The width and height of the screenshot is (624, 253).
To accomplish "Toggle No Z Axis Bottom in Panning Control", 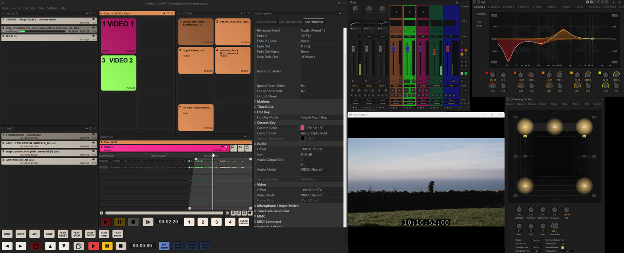I will (562, 240).
